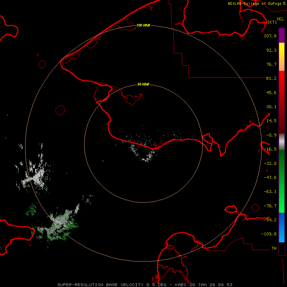Select the 107.8 value on velocity scale
Viewport: 287px width, 287px height.
tap(270, 36)
